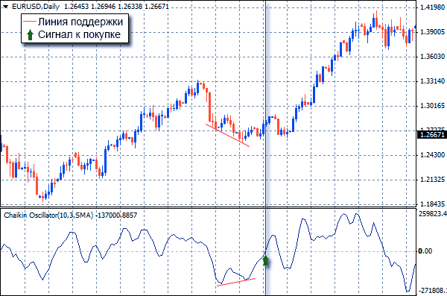Screen dimensions: 447x296
Task: Click the 1.36030 price scale label
Action: pyautogui.click(x=432, y=56)
